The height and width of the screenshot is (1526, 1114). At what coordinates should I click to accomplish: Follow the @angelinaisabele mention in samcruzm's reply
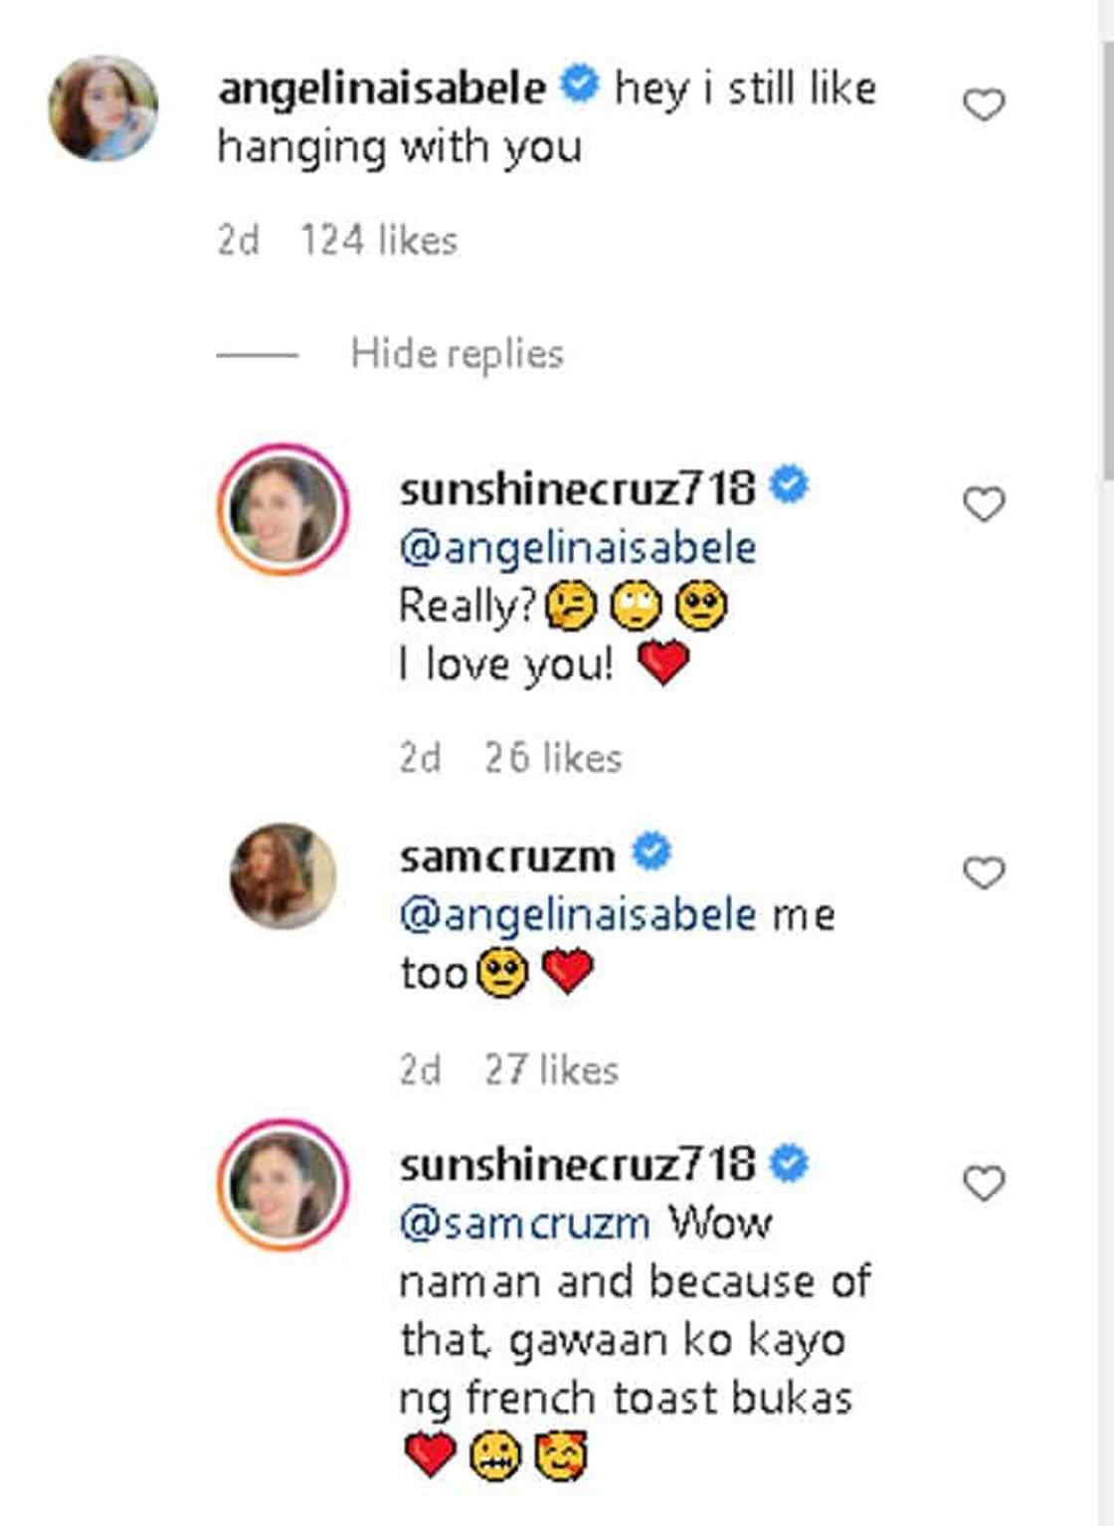coord(577,914)
